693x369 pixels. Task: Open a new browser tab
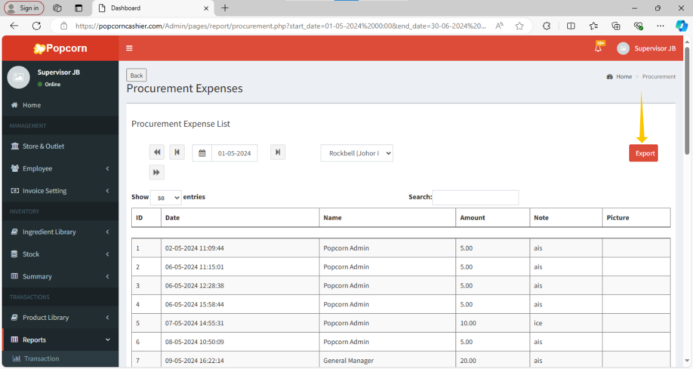point(225,8)
